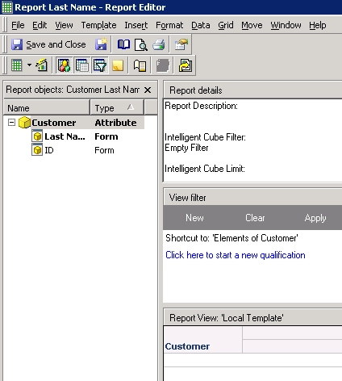Click the yellow refresh export icon
Viewport: 342px width, 381px height.
pyautogui.click(x=186, y=65)
